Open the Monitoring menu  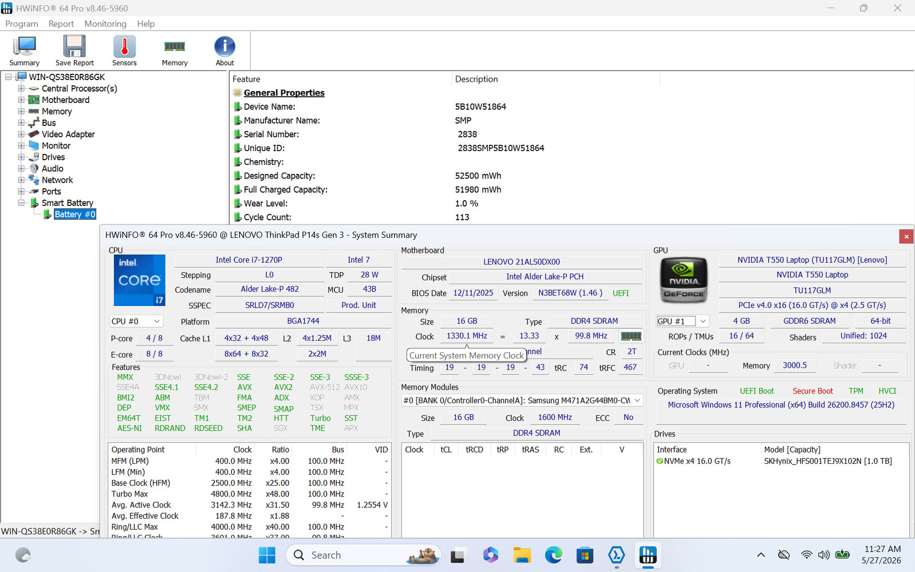click(x=105, y=23)
